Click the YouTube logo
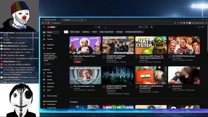 [51, 27]
